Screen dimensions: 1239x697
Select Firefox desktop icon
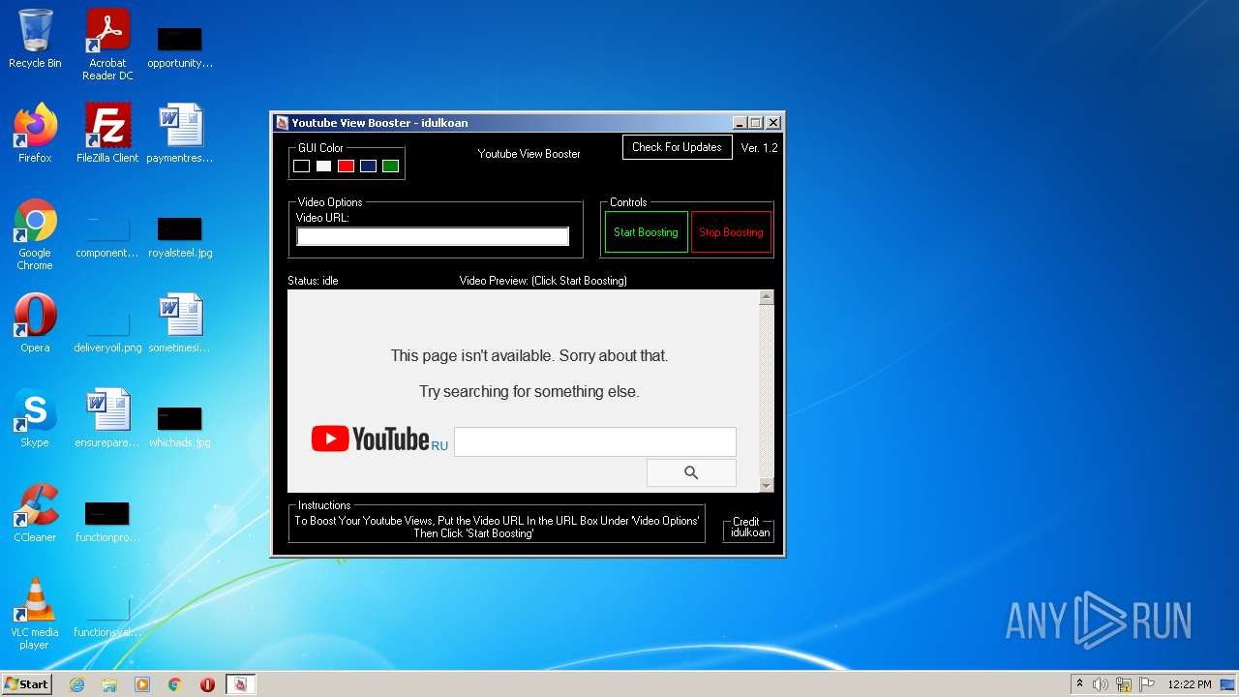(x=35, y=133)
